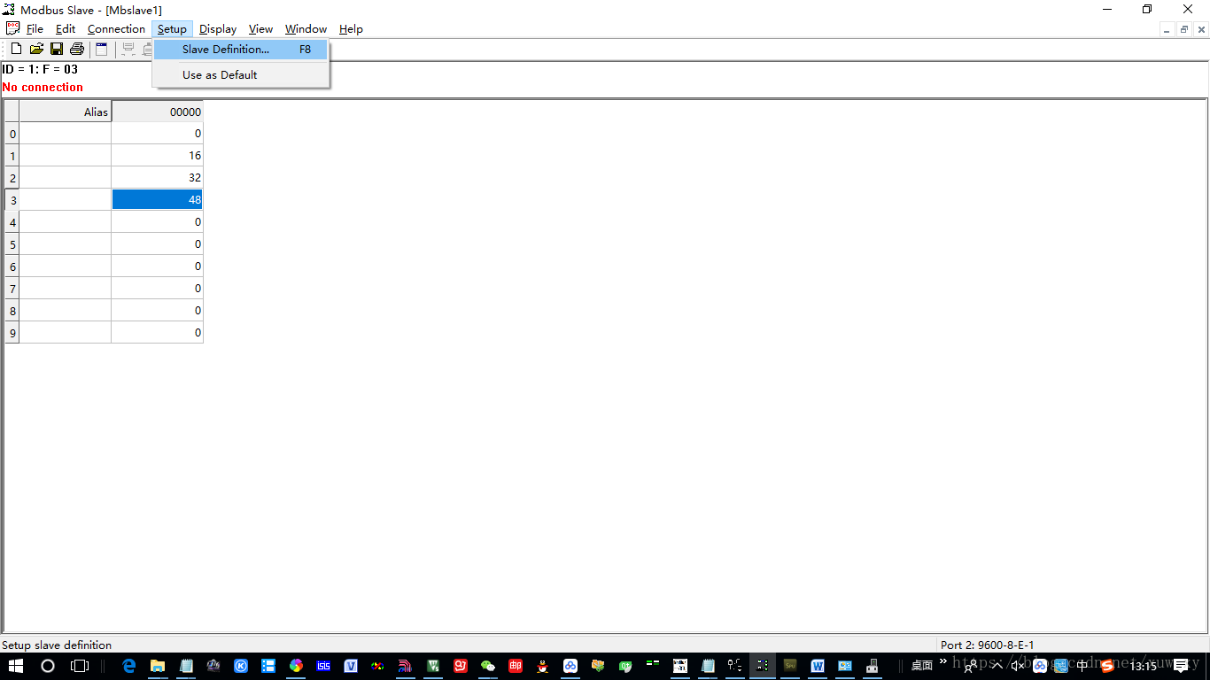The width and height of the screenshot is (1210, 680).
Task: Click the 桌面 desktop toolbar label
Action: [x=922, y=665]
